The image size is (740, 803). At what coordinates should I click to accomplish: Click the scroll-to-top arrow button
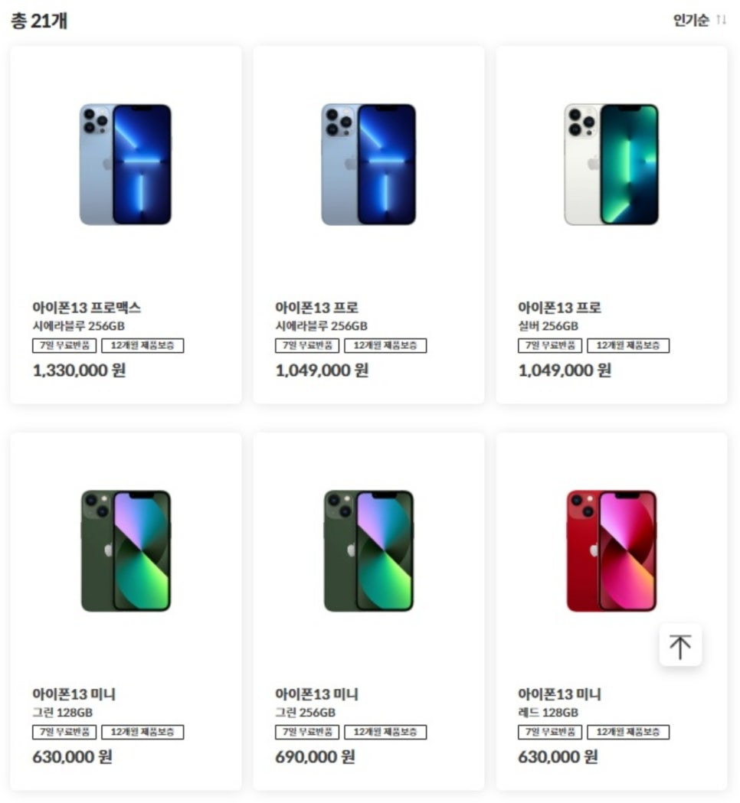(680, 645)
